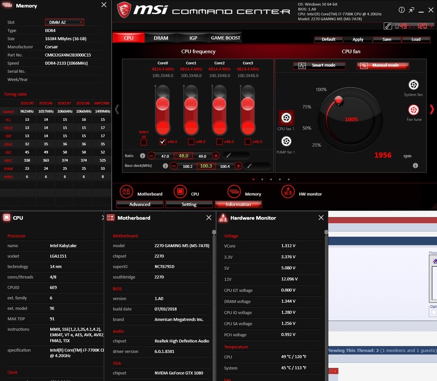This screenshot has width=437, height=381.
Task: Click the NVIDIA GeForce GTX 1080 entry
Action: click(179, 373)
